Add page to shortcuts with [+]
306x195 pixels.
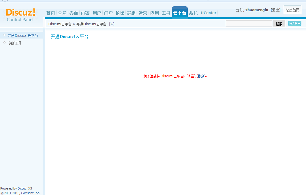point(112,24)
